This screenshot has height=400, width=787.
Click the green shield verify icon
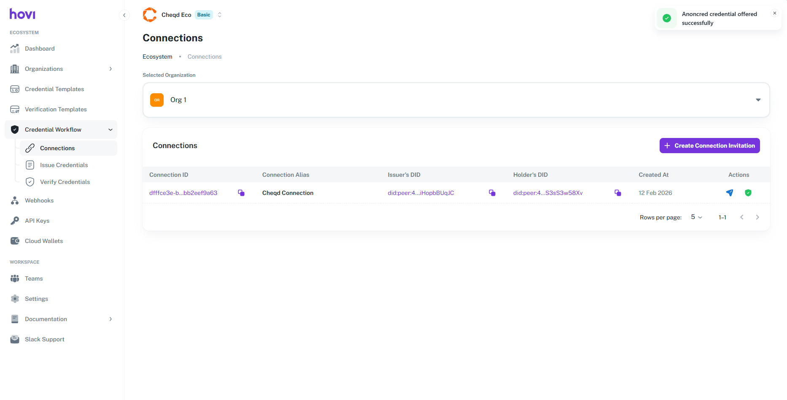point(748,193)
